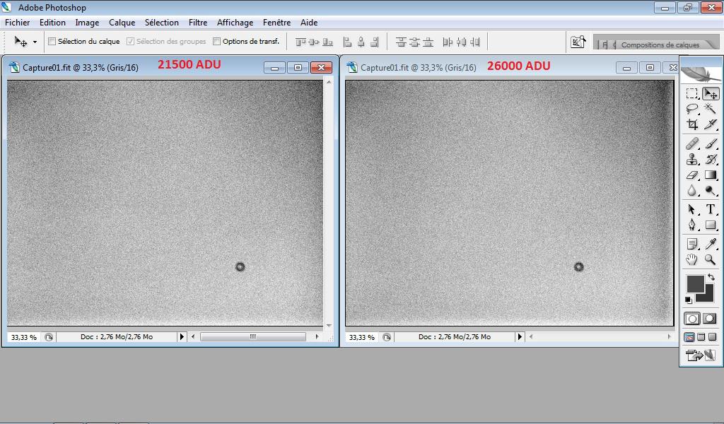Select the Brush tool
This screenshot has height=424, width=724.
pyautogui.click(x=710, y=144)
